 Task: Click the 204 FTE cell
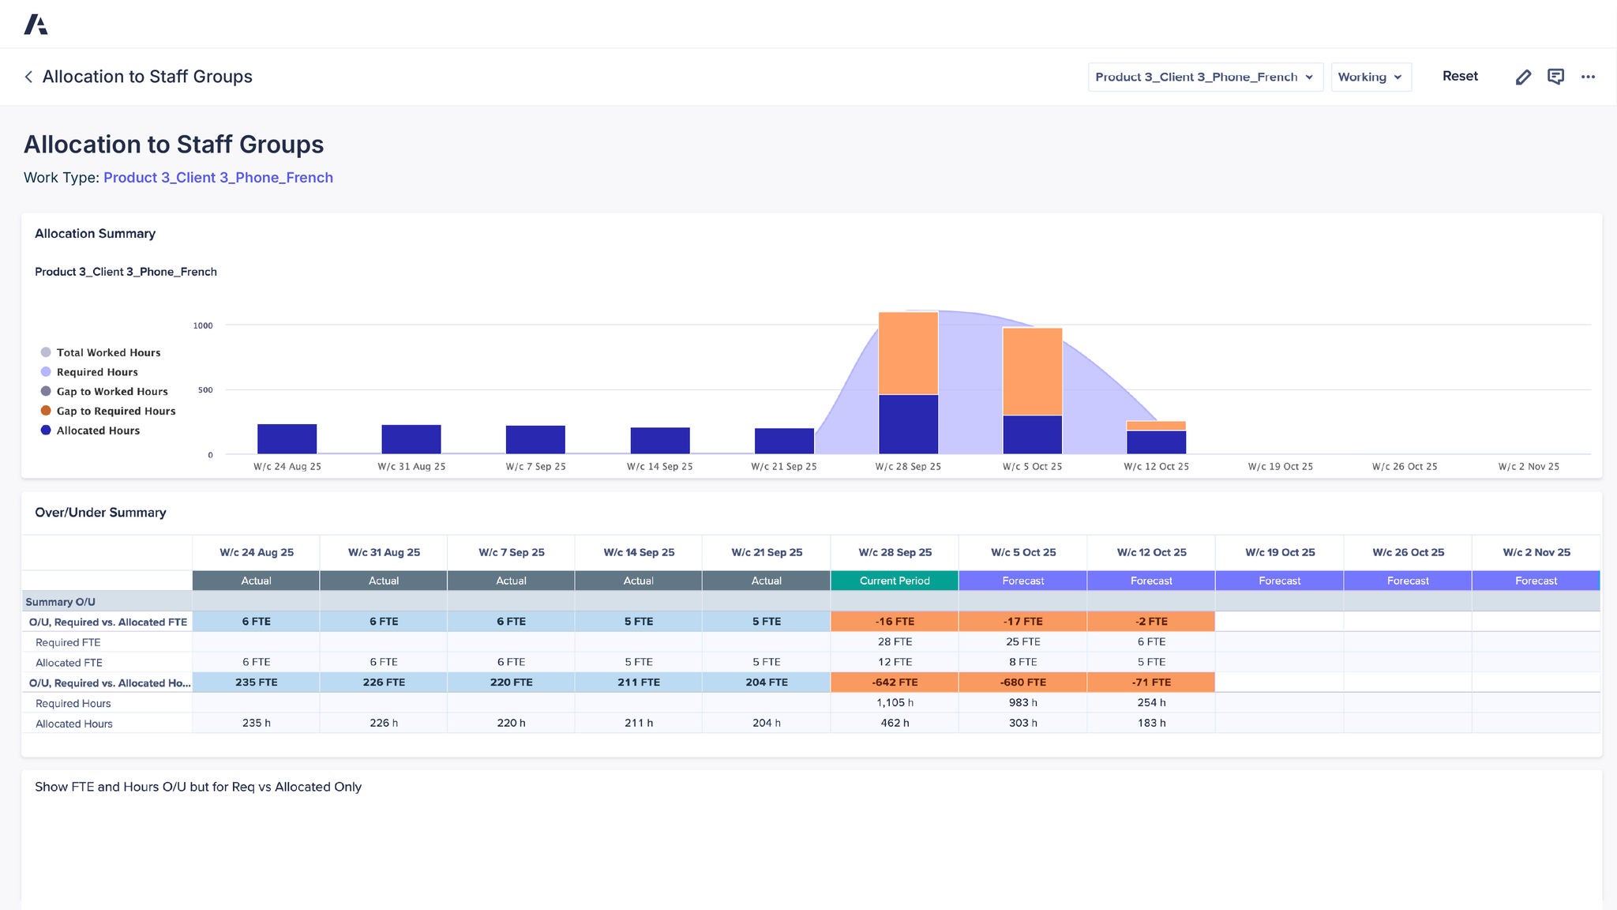point(767,682)
